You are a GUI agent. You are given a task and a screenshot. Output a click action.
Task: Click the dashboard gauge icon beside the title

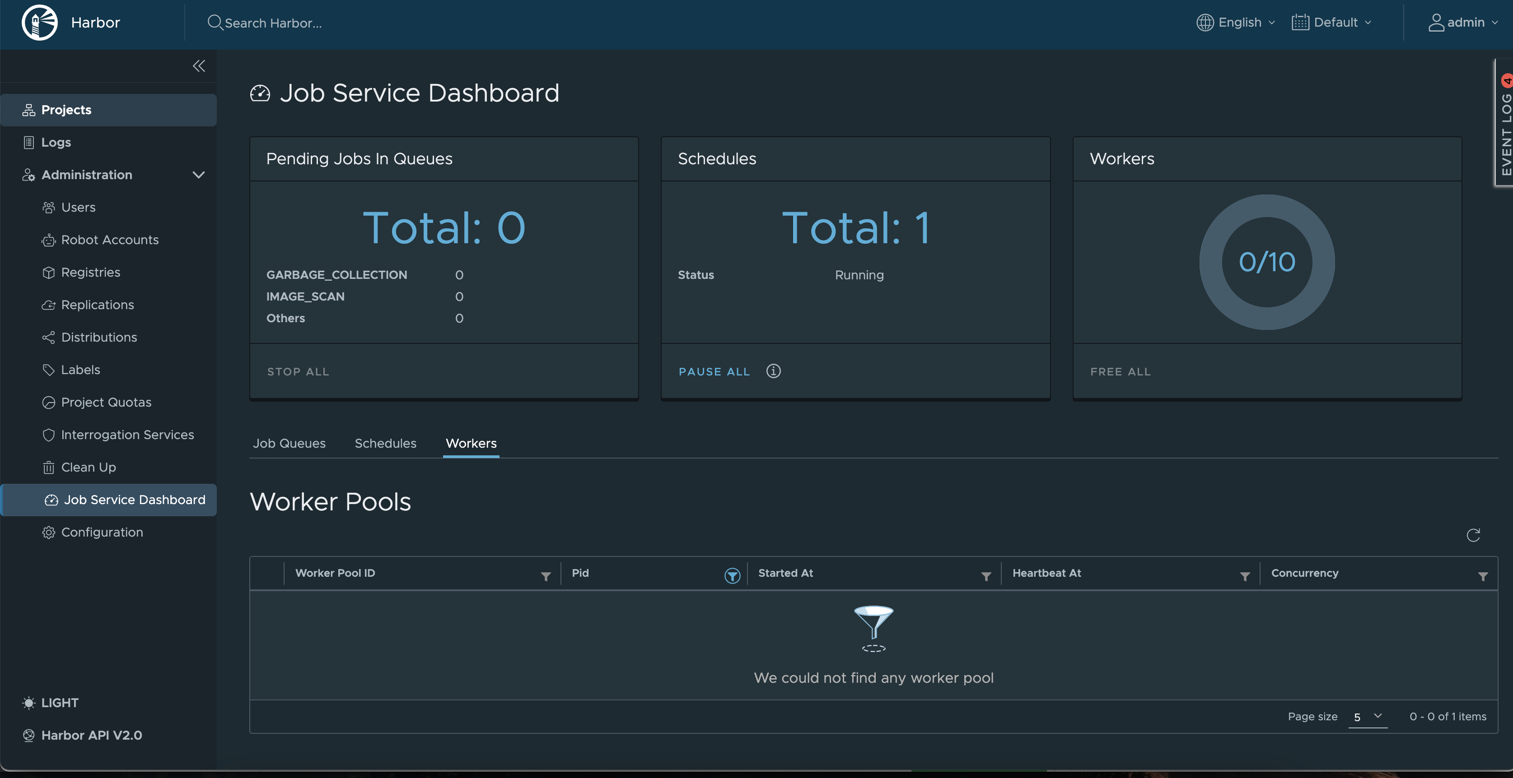tap(260, 93)
